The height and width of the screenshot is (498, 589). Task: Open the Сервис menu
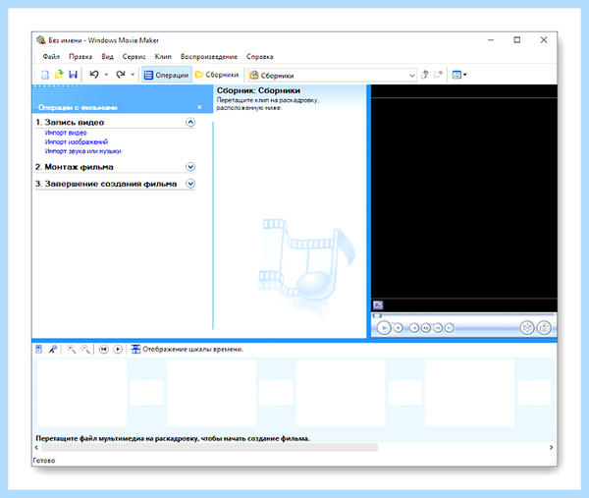click(x=134, y=56)
